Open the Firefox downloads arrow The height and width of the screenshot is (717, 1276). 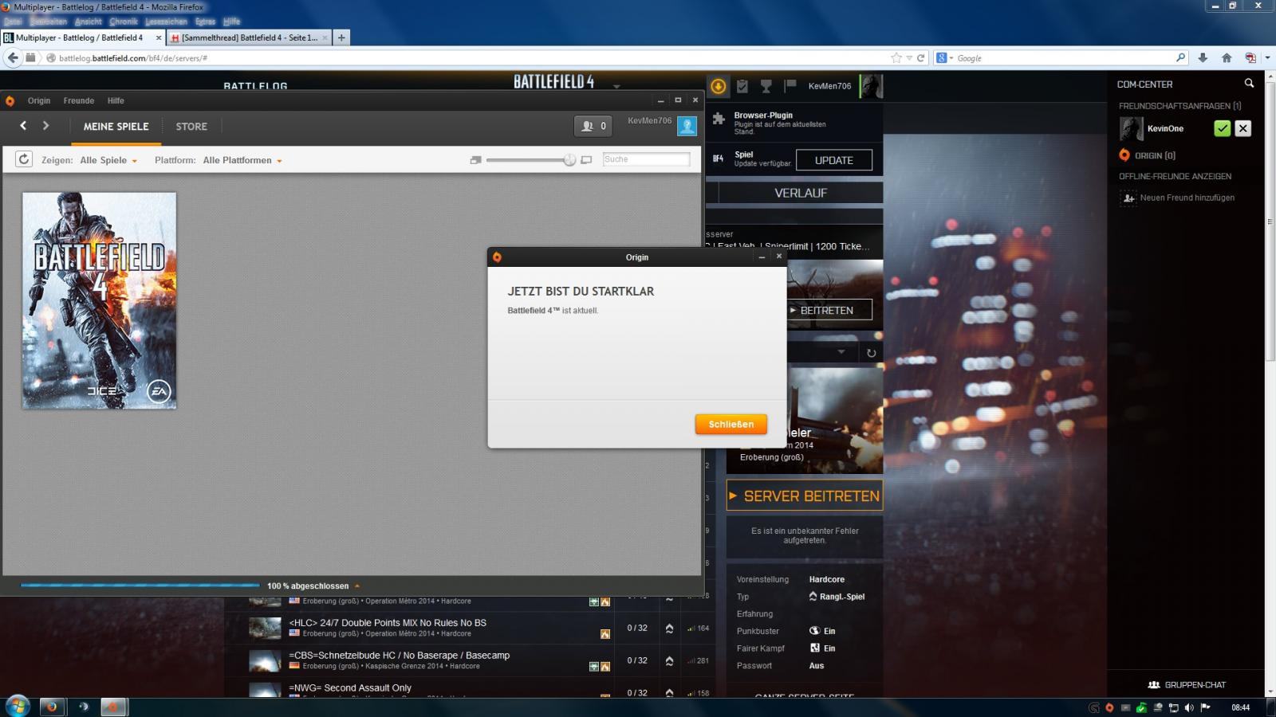tap(1203, 58)
